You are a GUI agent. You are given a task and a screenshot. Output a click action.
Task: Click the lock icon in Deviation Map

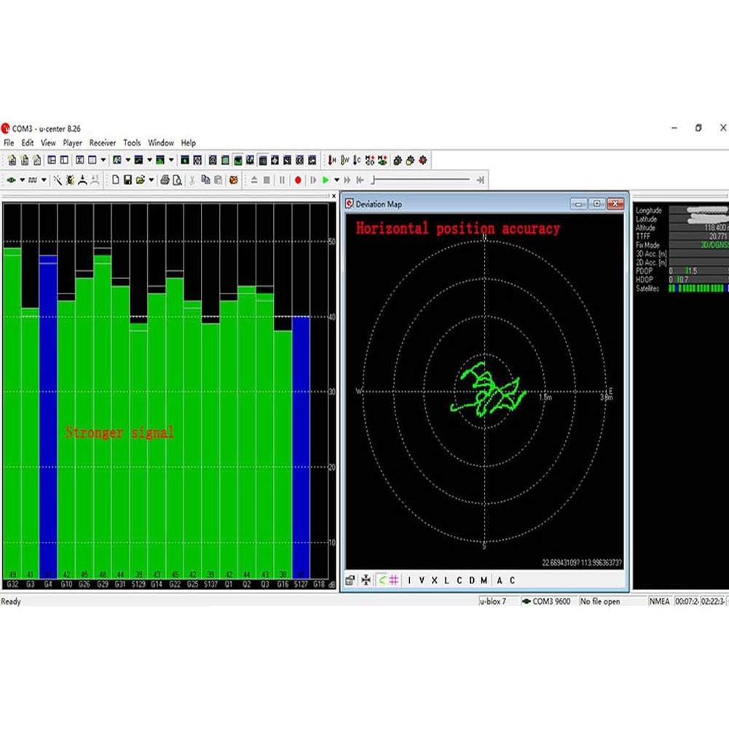pyautogui.click(x=350, y=580)
